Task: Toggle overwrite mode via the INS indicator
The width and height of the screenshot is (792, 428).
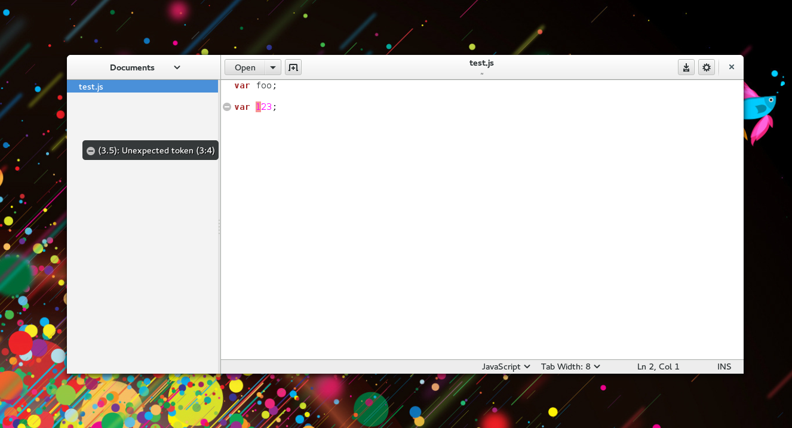Action: click(x=724, y=366)
